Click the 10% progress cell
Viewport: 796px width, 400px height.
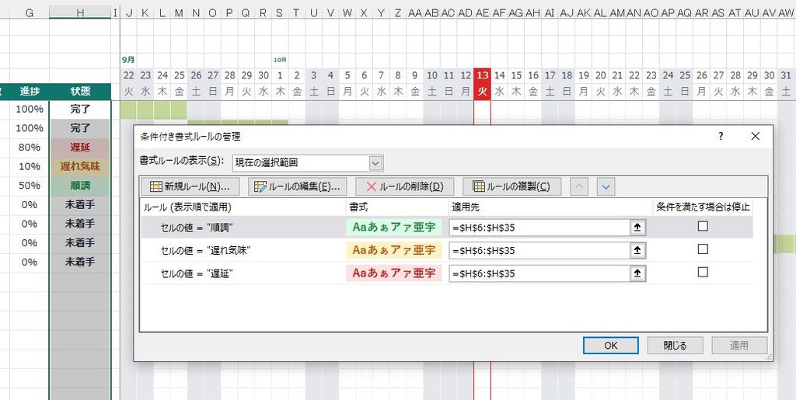[30, 166]
